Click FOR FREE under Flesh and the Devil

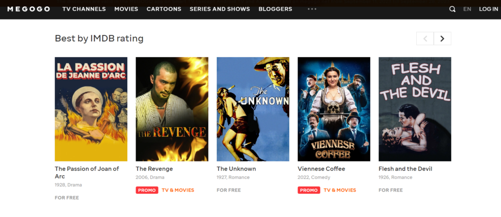pos(391,190)
